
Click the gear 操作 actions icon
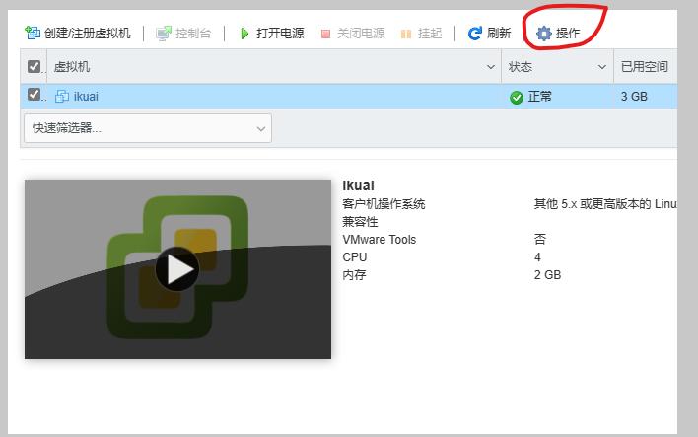pyautogui.click(x=544, y=34)
